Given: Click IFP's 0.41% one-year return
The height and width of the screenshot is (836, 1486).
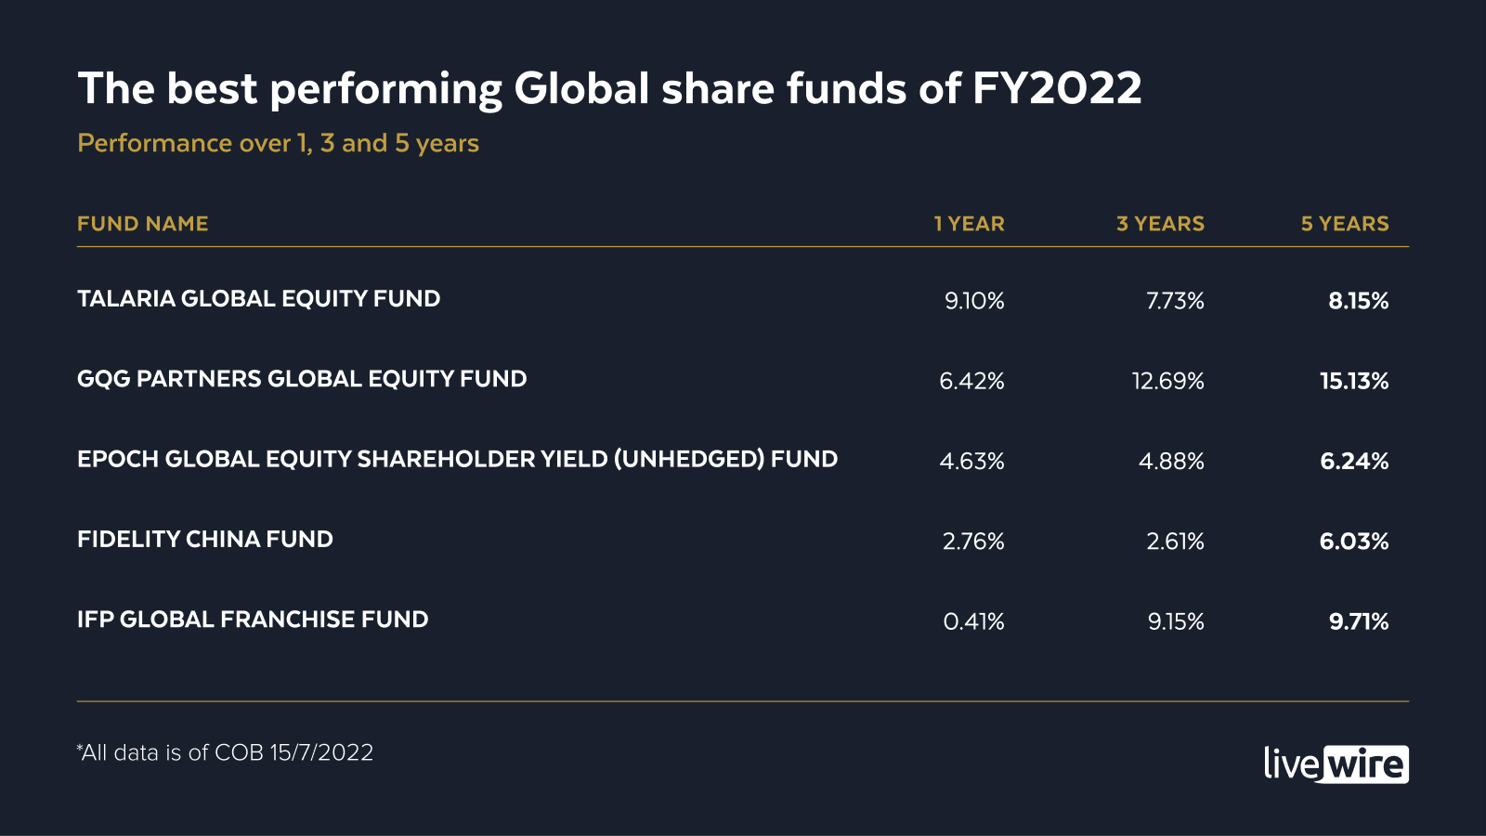Looking at the screenshot, I should click(973, 621).
